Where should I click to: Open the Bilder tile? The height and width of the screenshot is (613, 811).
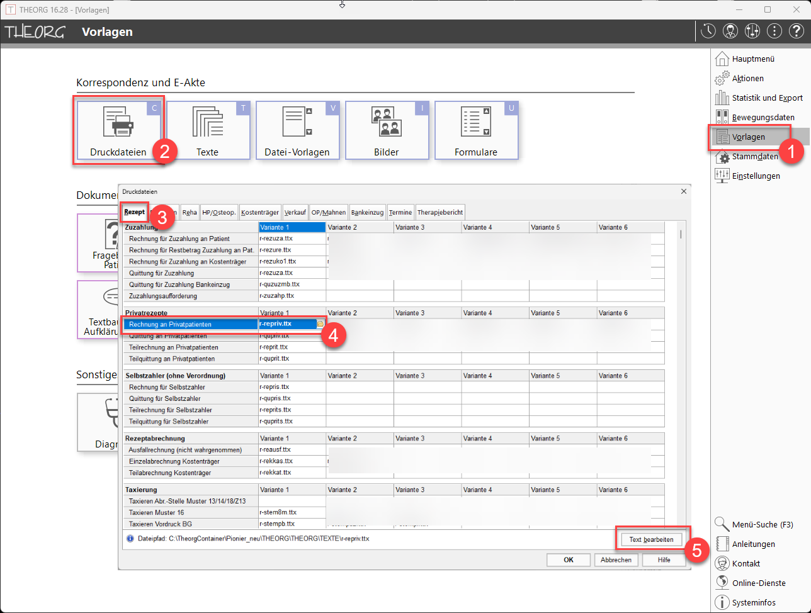coord(387,130)
